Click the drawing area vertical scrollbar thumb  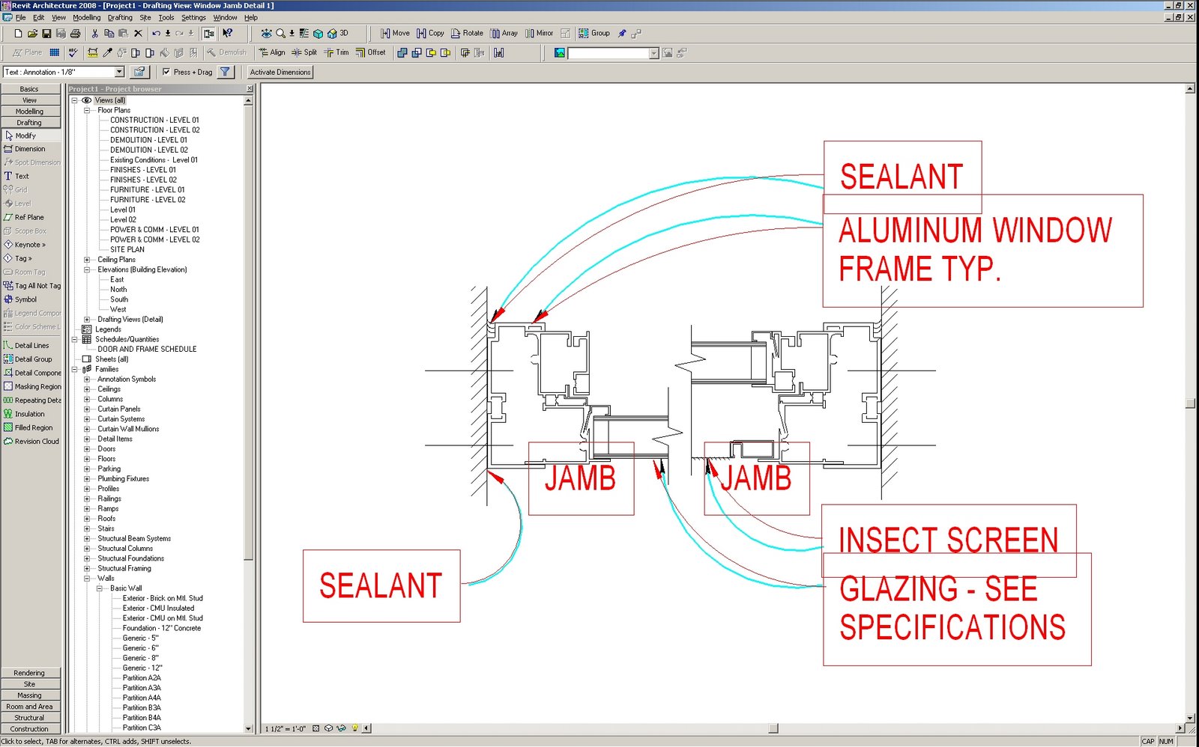pyautogui.click(x=1189, y=403)
